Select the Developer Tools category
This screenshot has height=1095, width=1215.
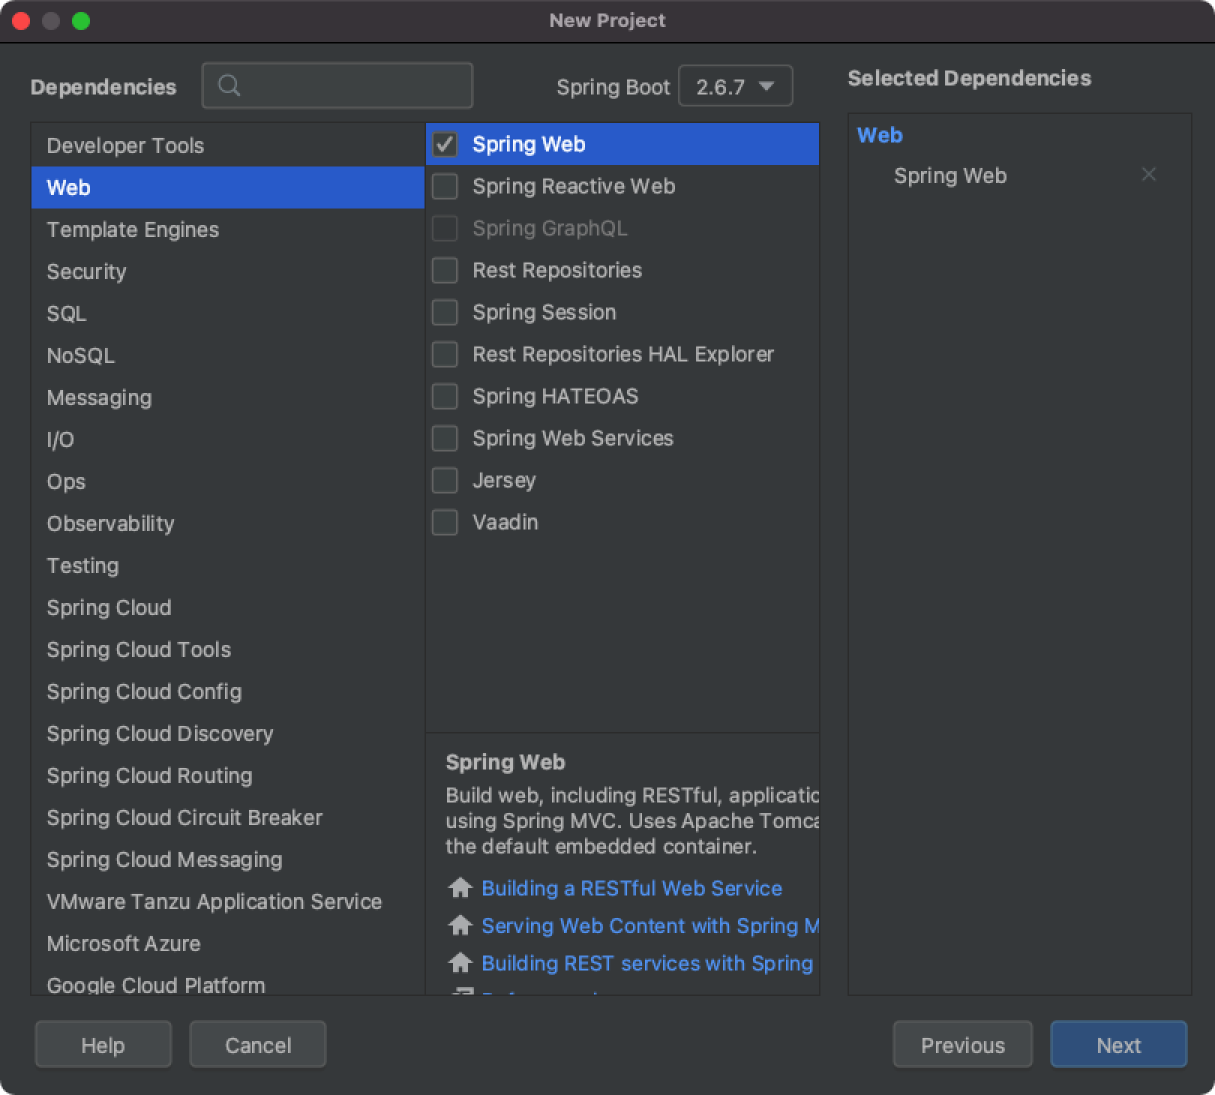tap(125, 145)
